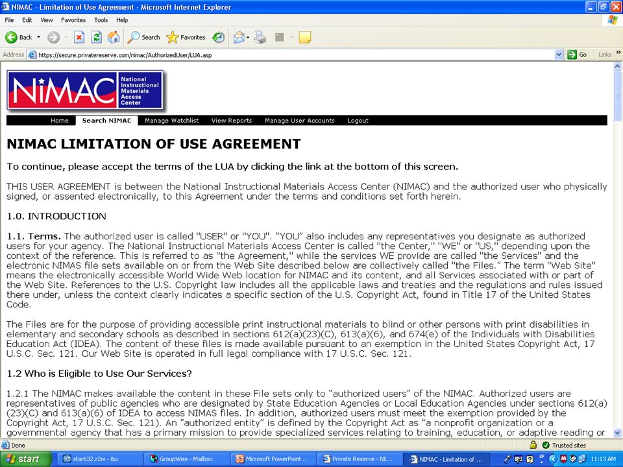Image resolution: width=623 pixels, height=467 pixels.
Task: Click the vertical scrollbar thumb
Action: 617,96
